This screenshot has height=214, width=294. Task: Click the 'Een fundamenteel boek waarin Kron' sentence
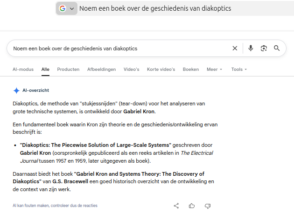pos(115,128)
